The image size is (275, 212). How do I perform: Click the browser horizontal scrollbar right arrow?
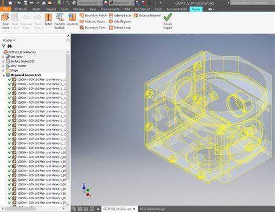64,209
